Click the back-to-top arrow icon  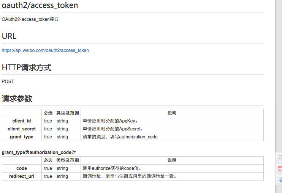point(280,179)
